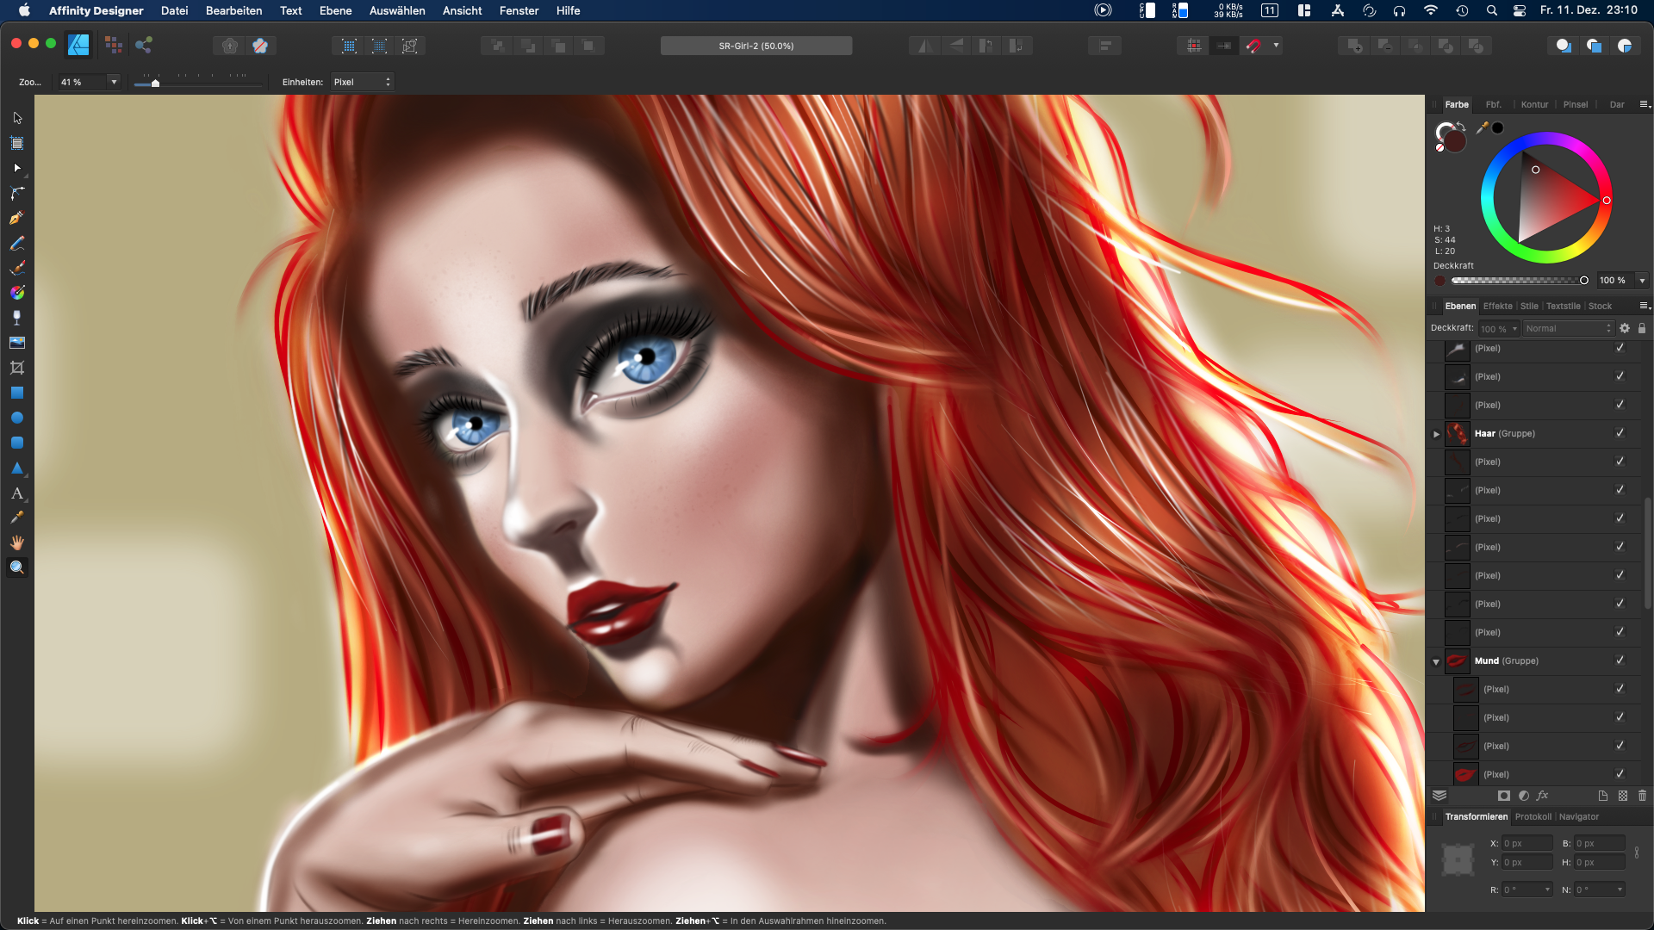Pick the Crop tool

tap(16, 368)
